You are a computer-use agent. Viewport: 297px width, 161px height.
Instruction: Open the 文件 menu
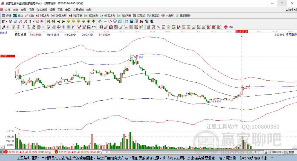click(8, 10)
